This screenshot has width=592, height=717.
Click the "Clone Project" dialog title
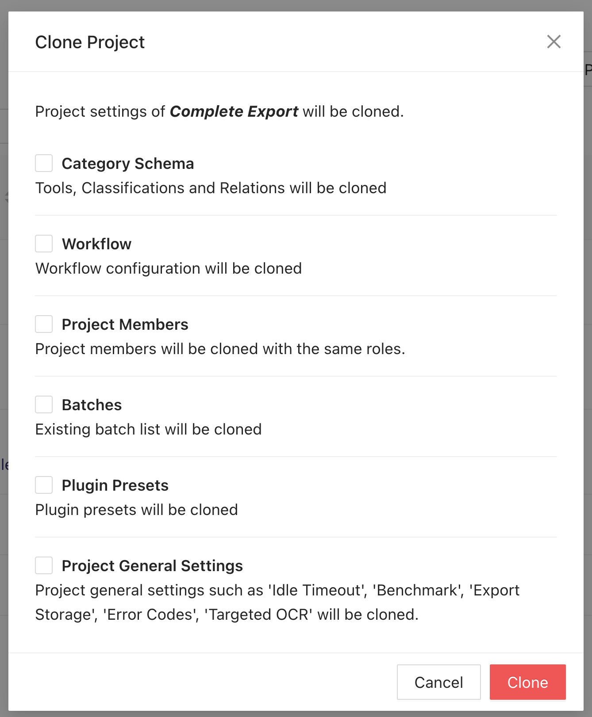tap(90, 42)
